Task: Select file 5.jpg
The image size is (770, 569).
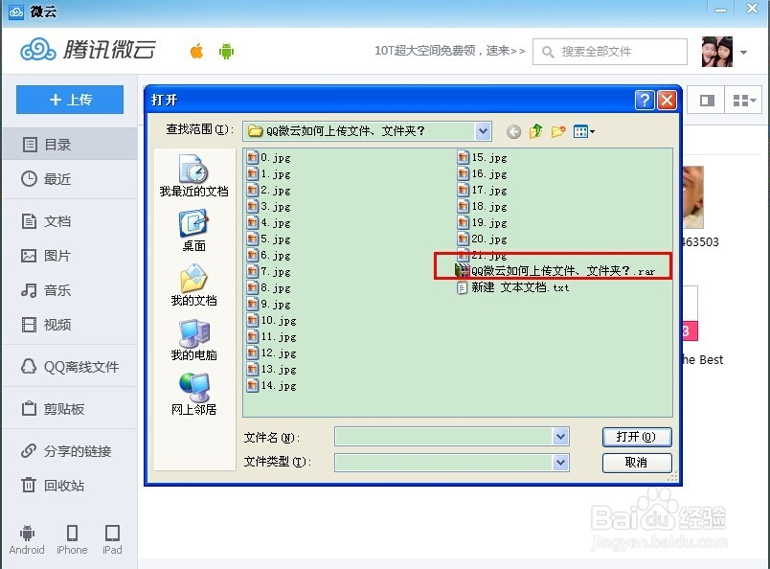Action: pos(268,239)
